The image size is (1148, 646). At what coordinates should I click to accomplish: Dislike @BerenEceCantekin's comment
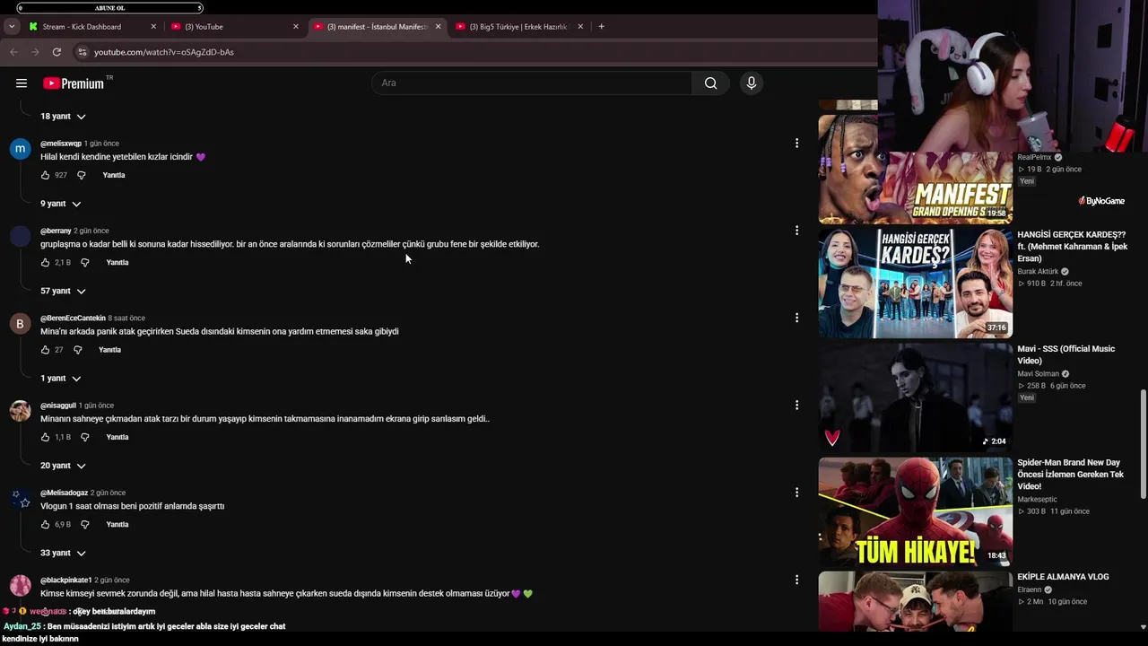(x=77, y=350)
